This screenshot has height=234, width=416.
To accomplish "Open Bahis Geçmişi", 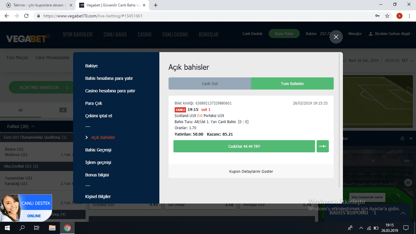I will [98, 150].
